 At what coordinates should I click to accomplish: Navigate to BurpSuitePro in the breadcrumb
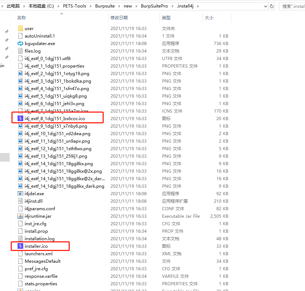coord(154,6)
